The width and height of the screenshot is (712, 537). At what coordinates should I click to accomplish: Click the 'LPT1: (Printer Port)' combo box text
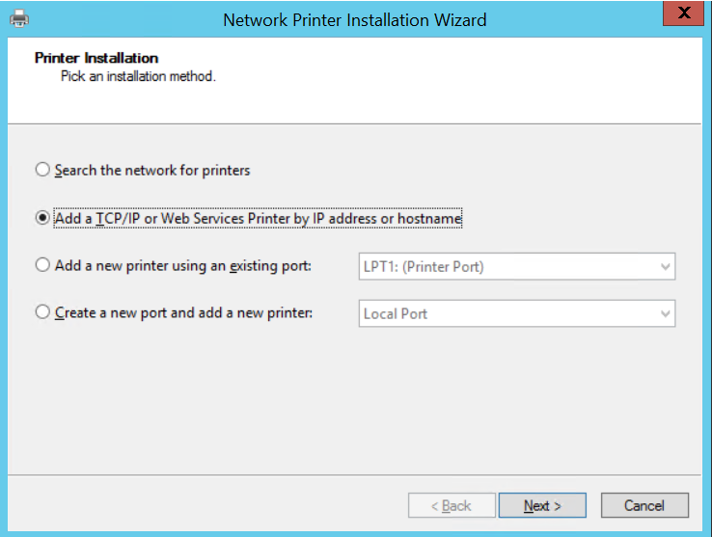point(424,267)
